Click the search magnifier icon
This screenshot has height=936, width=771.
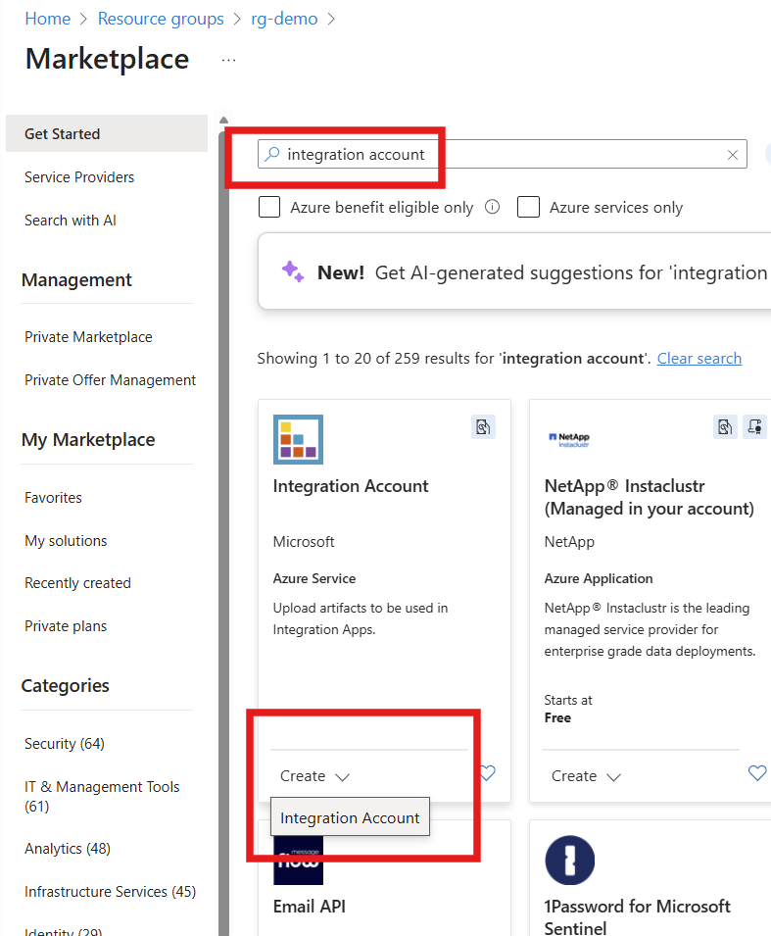272,154
